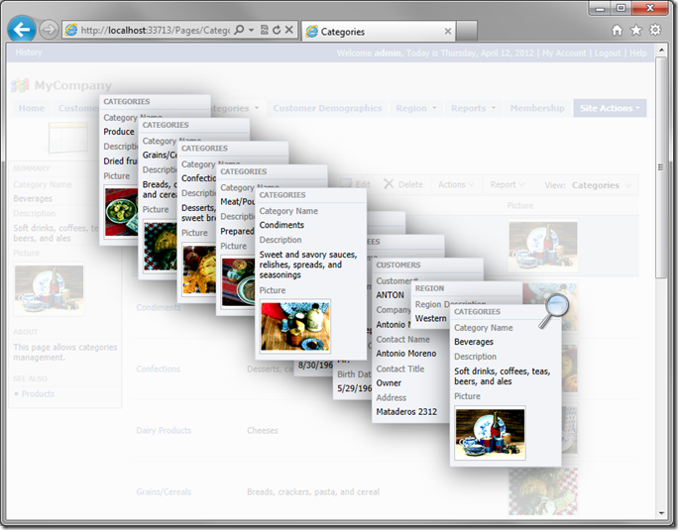Click the Dairy Products row link
The image size is (678, 530).
click(x=164, y=430)
